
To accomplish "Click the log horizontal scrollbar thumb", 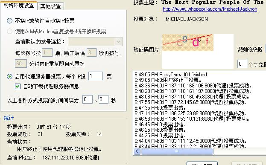I will click(x=177, y=151).
